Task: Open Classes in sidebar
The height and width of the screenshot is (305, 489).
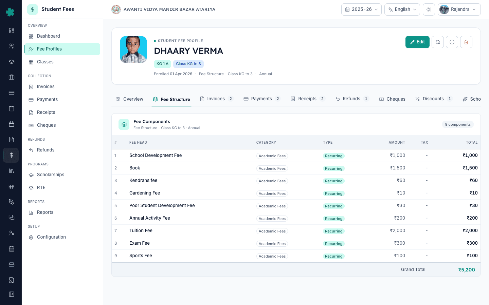Action: tap(62, 62)
